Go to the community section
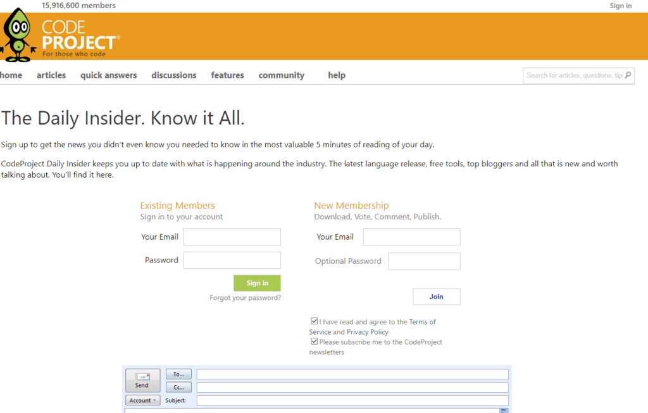Screen dimensions: 648x413 point(281,75)
